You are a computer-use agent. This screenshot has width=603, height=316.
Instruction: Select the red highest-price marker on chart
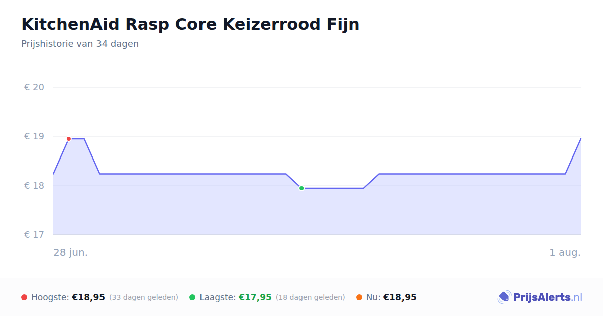click(69, 139)
